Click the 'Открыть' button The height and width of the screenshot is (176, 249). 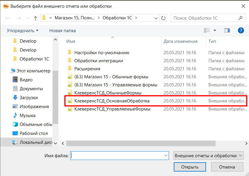[x=190, y=167]
